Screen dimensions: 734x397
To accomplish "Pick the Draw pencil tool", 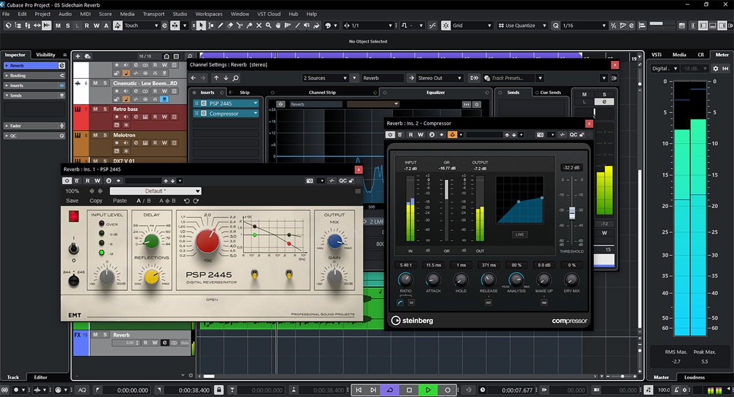I will click(220, 26).
